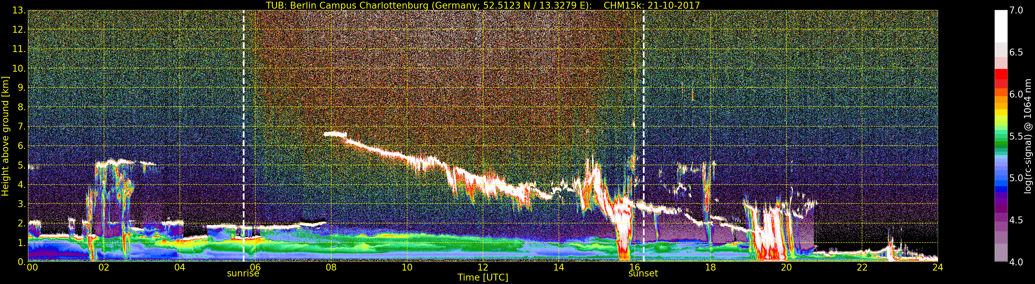Screen dimensions: 1035x284
Task: Click the 'sunset' label below the time axis
Action: click(x=643, y=274)
